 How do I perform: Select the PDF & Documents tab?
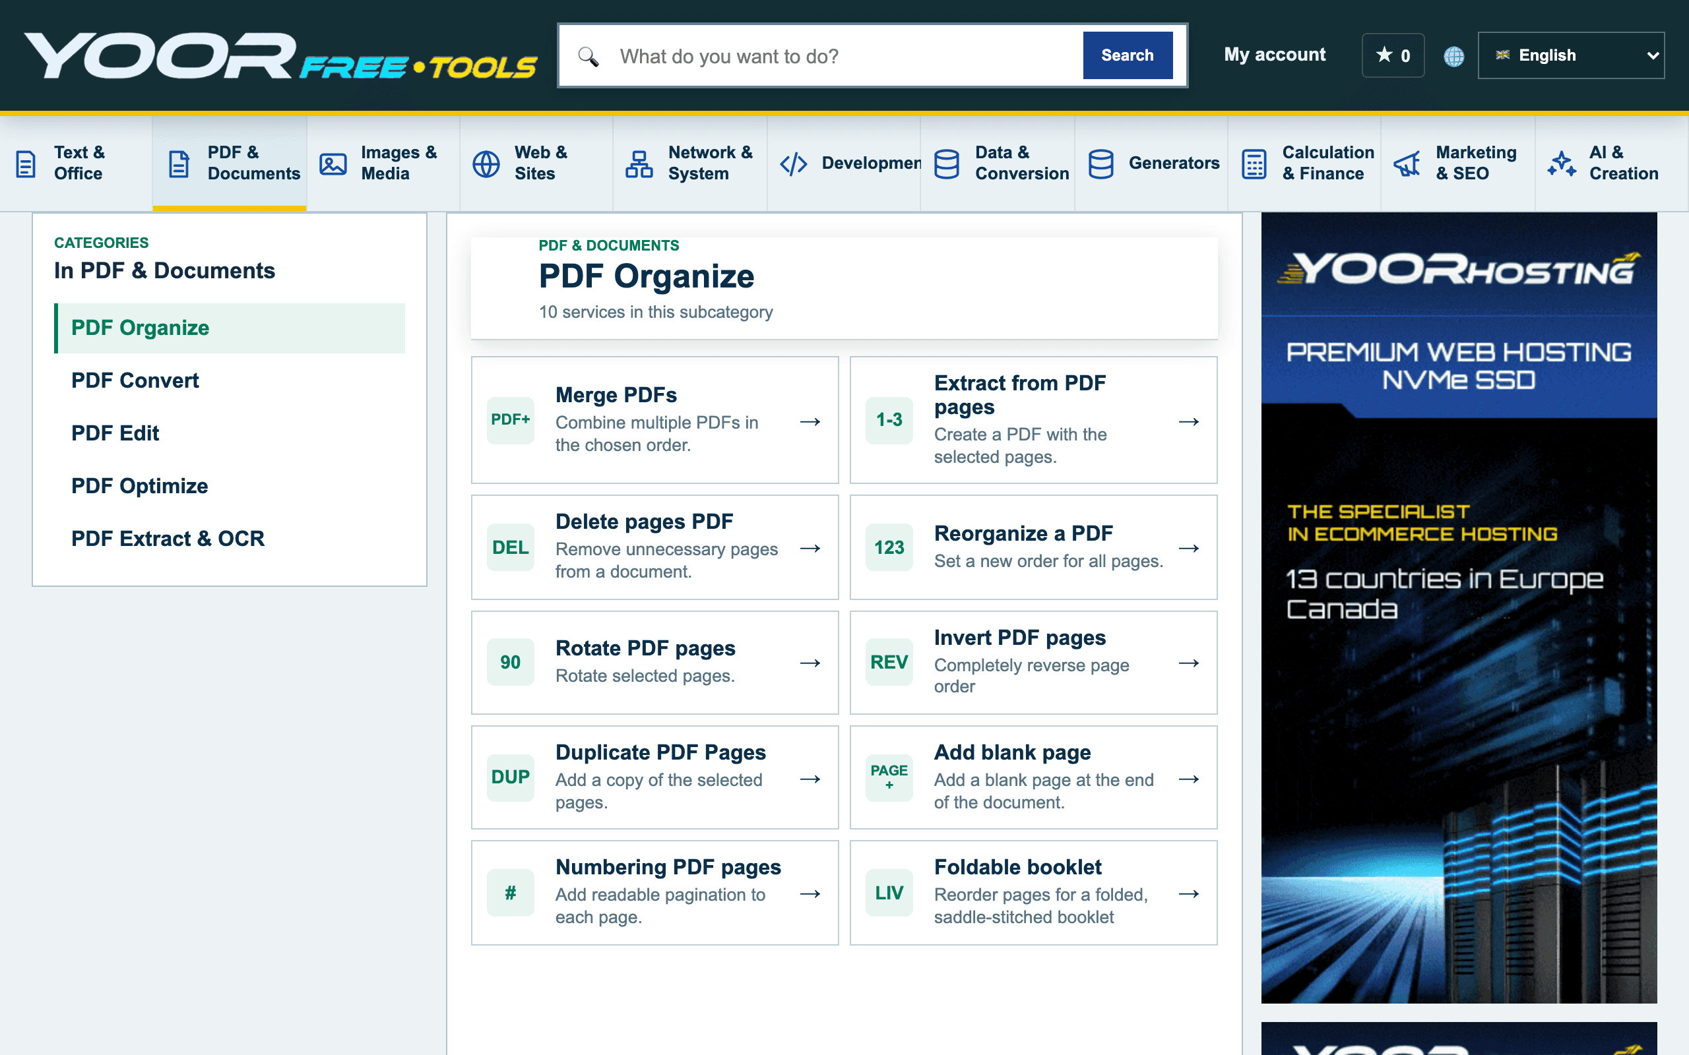tap(230, 164)
